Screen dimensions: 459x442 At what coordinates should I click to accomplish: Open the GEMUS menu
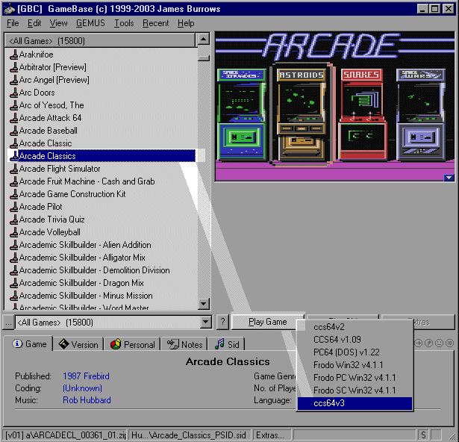pos(90,23)
